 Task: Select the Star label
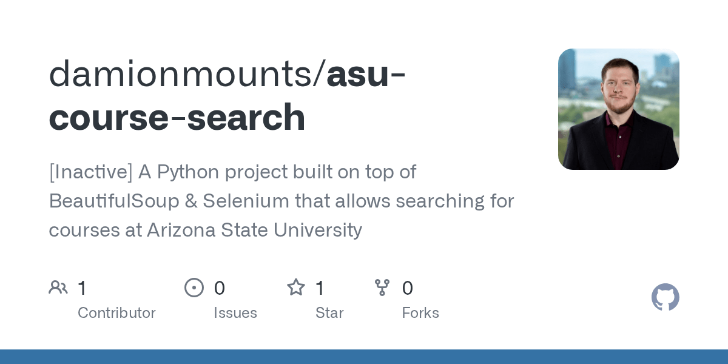point(329,313)
